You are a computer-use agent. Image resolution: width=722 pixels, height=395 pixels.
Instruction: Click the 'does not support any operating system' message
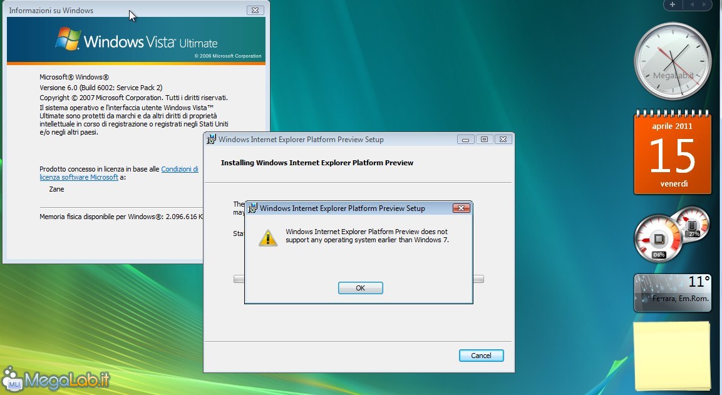[x=367, y=236]
